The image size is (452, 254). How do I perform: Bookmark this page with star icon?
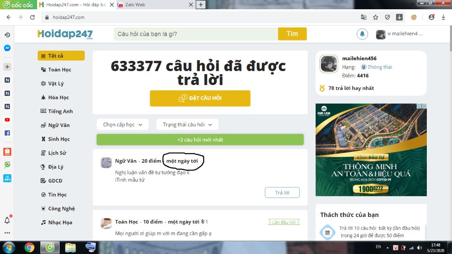pos(375,17)
